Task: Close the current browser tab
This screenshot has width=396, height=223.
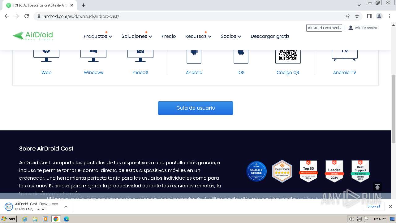Action: [72, 5]
